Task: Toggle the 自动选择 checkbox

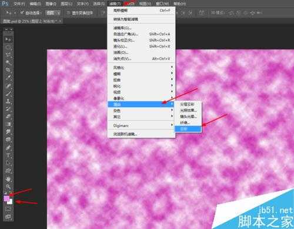Action: [22, 13]
